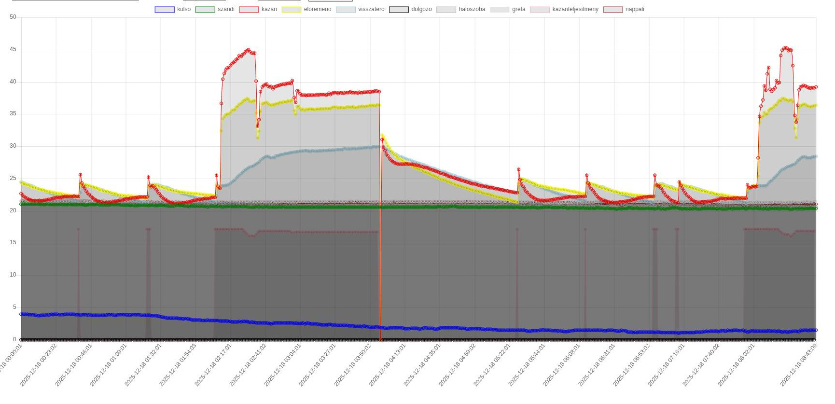Click the y-axis value 10
The height and width of the screenshot is (404, 835).
click(x=13, y=275)
